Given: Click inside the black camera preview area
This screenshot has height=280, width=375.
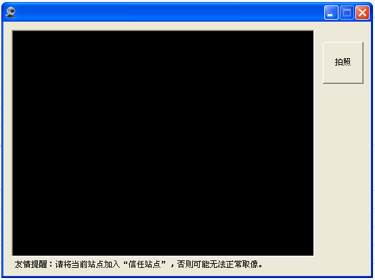Looking at the screenshot, I should click(163, 143).
